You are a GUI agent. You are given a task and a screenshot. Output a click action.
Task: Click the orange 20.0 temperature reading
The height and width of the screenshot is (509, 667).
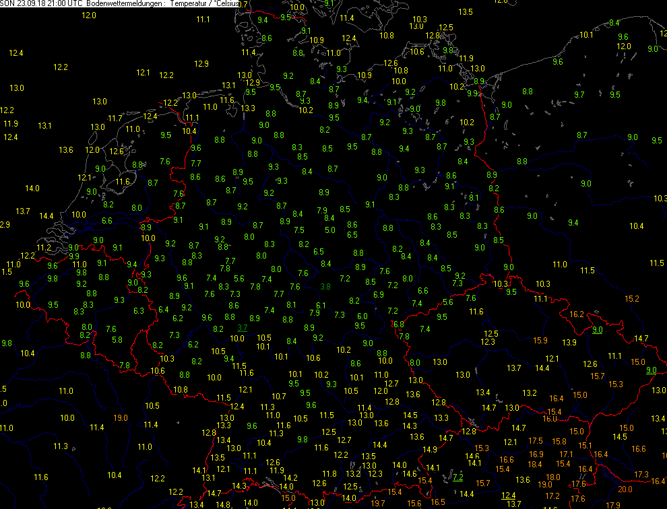tap(625, 489)
